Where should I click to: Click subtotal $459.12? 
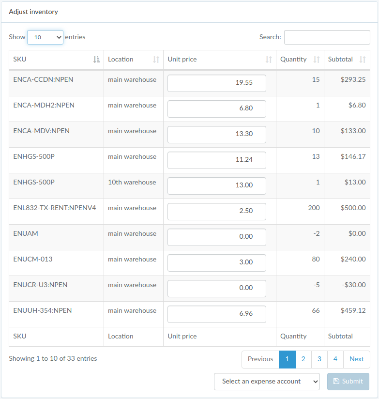353,311
